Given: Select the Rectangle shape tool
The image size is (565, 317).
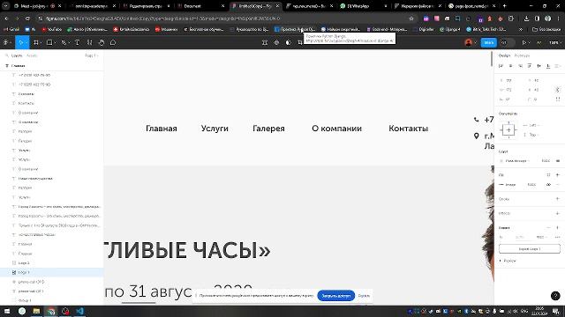Looking at the screenshot, I should [49, 42].
